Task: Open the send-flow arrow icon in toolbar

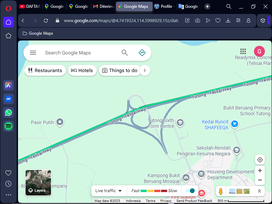Action: [208, 21]
